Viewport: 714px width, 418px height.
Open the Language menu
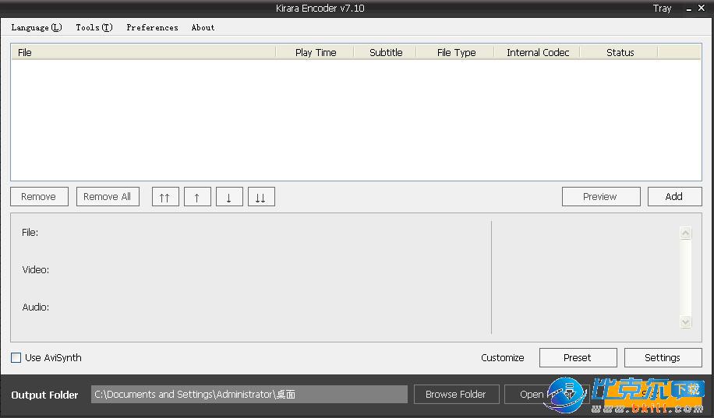37,27
